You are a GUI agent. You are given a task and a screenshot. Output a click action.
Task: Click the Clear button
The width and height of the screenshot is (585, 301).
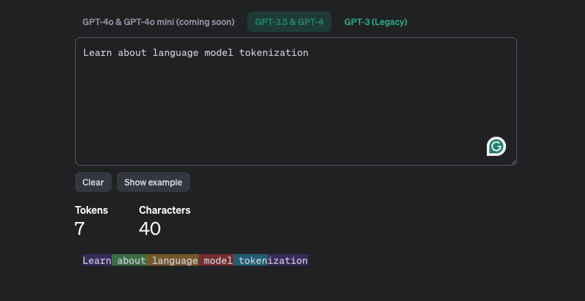[x=93, y=182]
